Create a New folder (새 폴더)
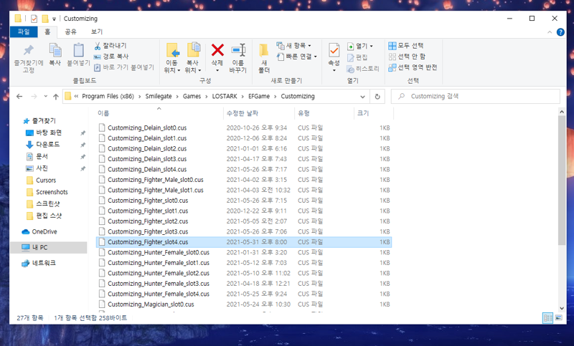 (264, 58)
